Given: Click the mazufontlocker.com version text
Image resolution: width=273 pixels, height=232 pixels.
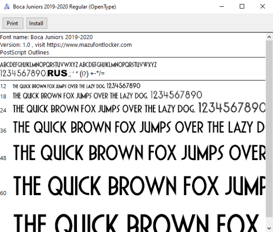Looking at the screenshot, I should coord(66,45).
